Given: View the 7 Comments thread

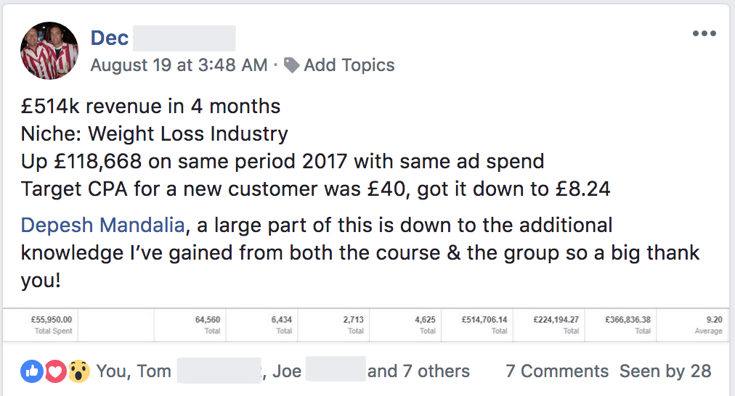Looking at the screenshot, I should [x=557, y=371].
